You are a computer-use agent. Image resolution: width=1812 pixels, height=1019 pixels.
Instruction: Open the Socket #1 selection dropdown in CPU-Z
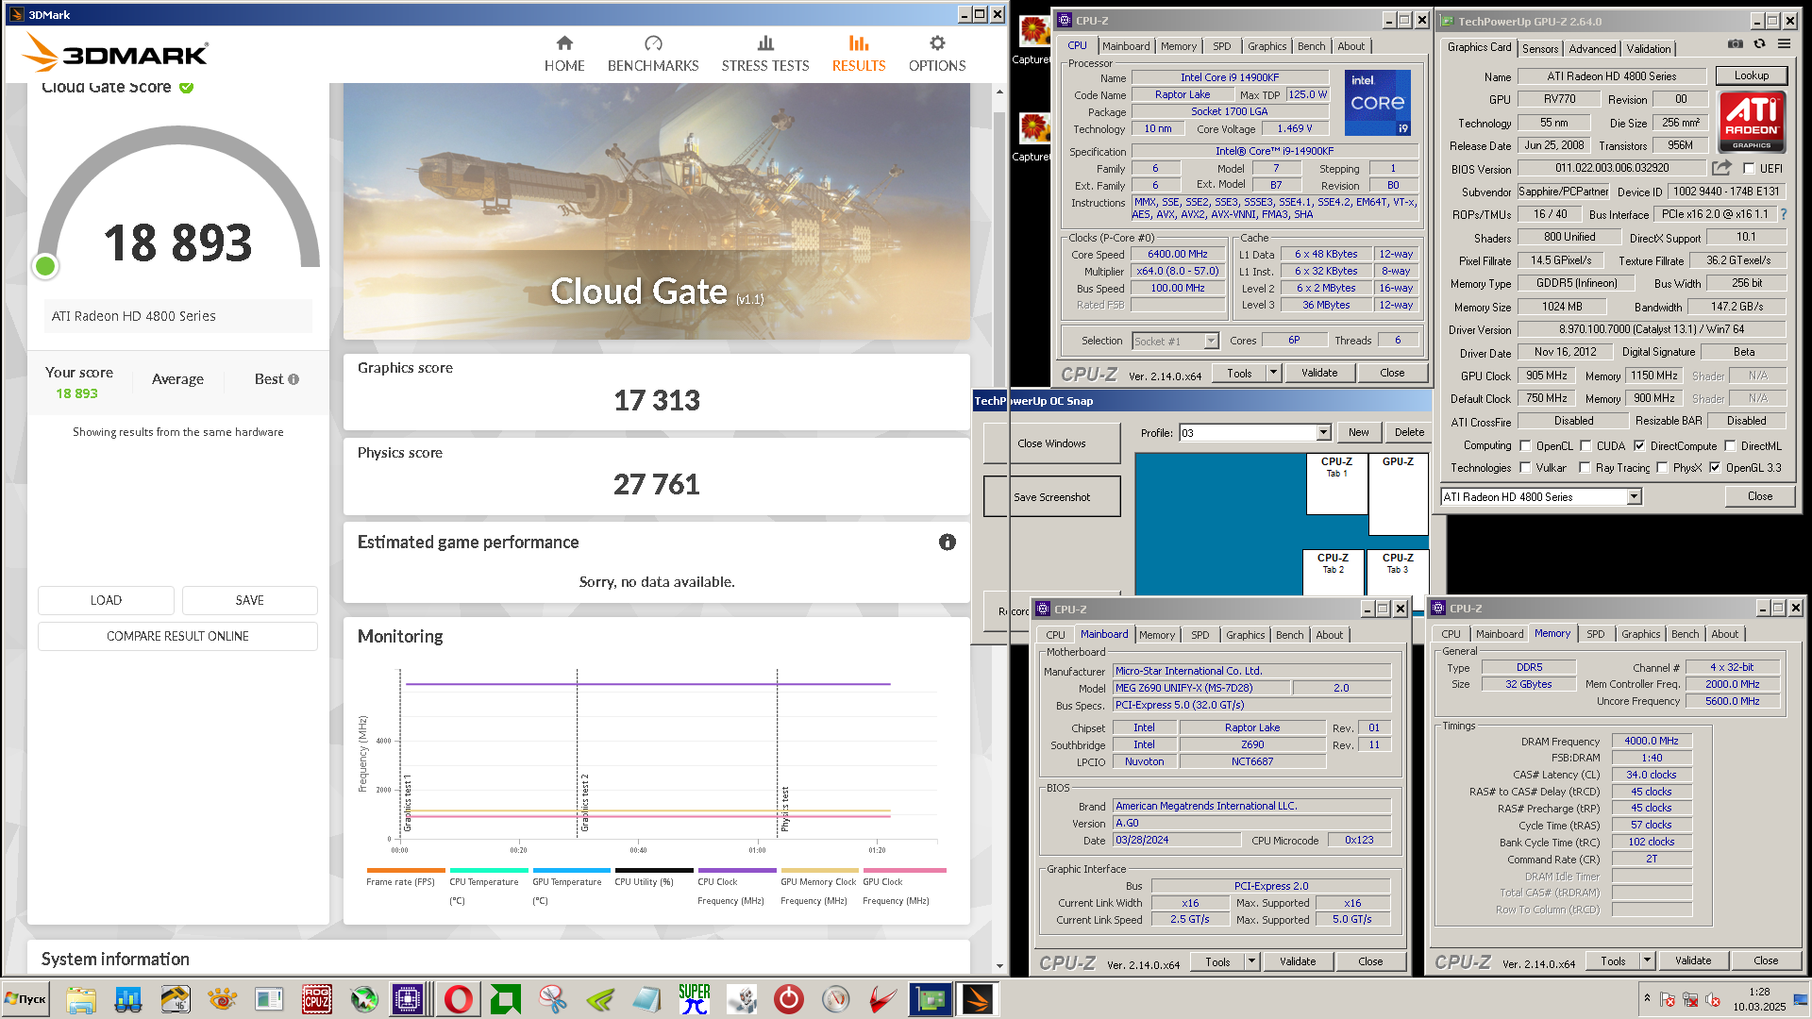point(1211,342)
